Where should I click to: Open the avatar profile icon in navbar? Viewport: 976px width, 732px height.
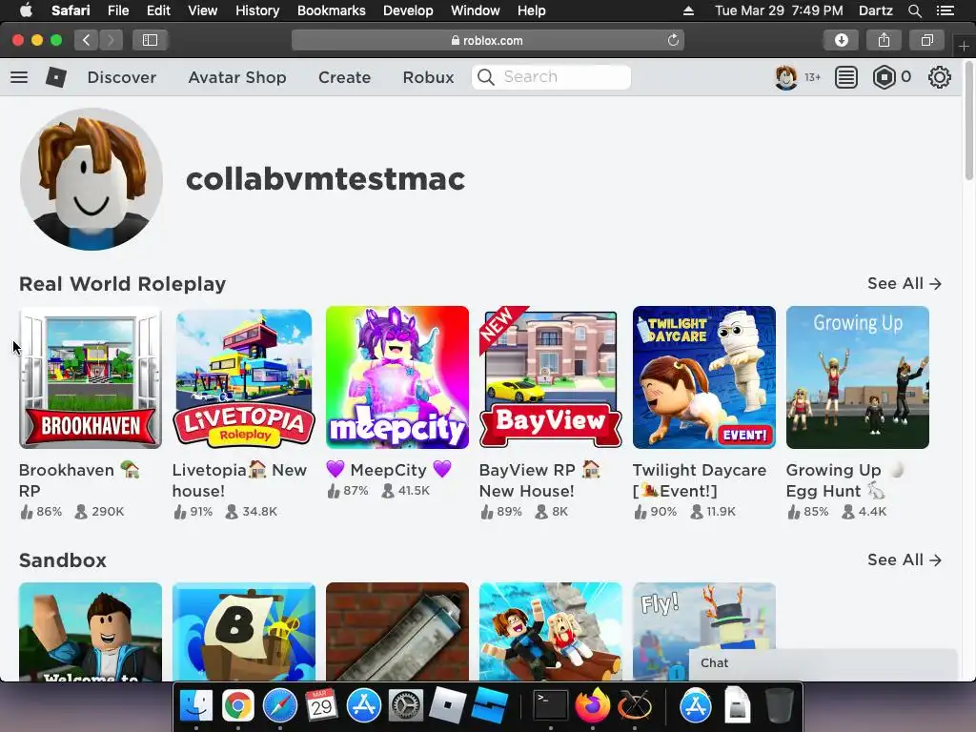[786, 77]
